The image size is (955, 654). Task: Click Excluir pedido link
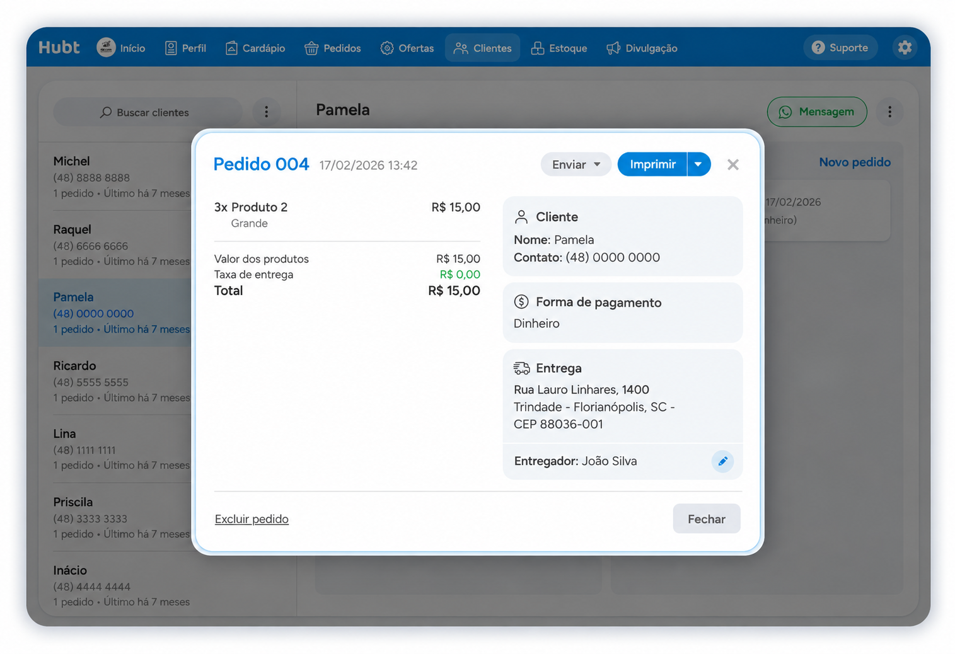[x=252, y=519]
